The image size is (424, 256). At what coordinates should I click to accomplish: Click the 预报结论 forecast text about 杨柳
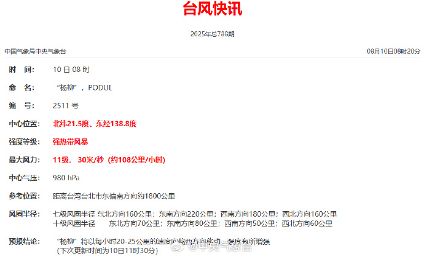coord(163,241)
